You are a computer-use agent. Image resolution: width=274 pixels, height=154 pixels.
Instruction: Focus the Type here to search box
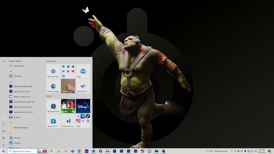point(27,151)
